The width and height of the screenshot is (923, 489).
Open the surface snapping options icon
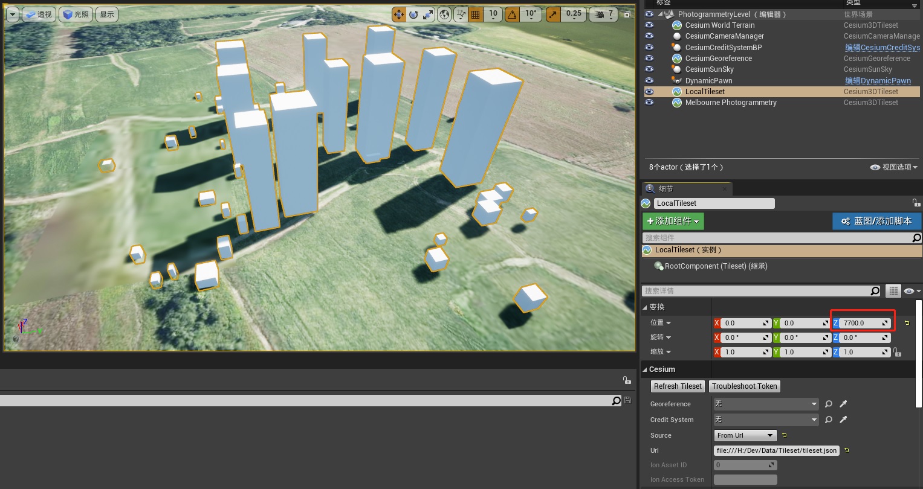click(461, 14)
